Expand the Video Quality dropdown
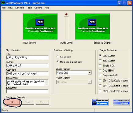This screenshot has height=113, width=133. [90, 82]
